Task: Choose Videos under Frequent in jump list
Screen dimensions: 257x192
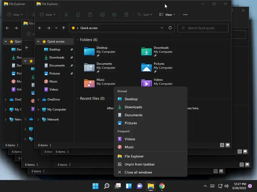Action: click(151, 139)
